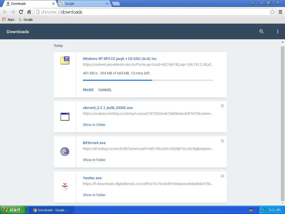
Task: Go to the home page icon
Action: coord(29,12)
